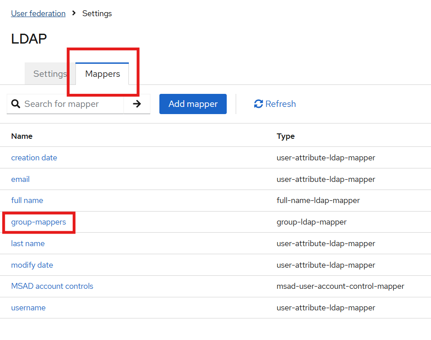Click the magnifying glass search icon
The width and height of the screenshot is (431, 340).
click(16, 104)
